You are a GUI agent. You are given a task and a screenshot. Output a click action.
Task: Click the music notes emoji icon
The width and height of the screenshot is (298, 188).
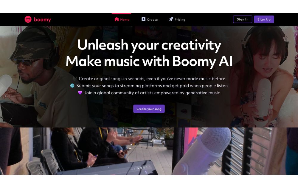[x=75, y=78]
